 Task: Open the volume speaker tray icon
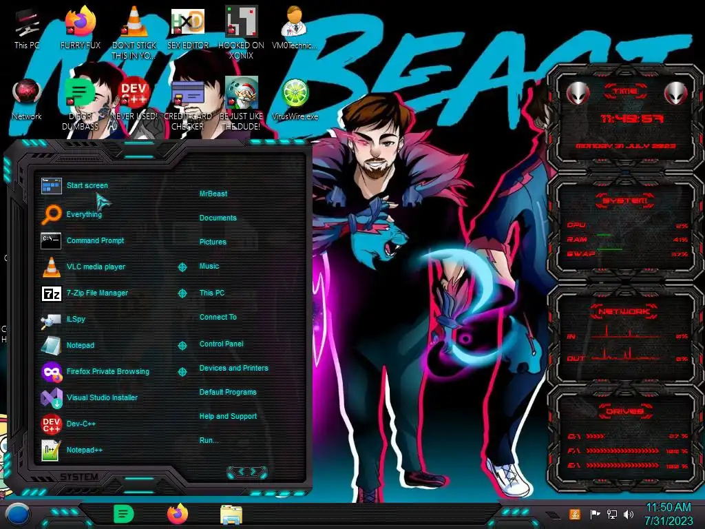pyautogui.click(x=628, y=514)
